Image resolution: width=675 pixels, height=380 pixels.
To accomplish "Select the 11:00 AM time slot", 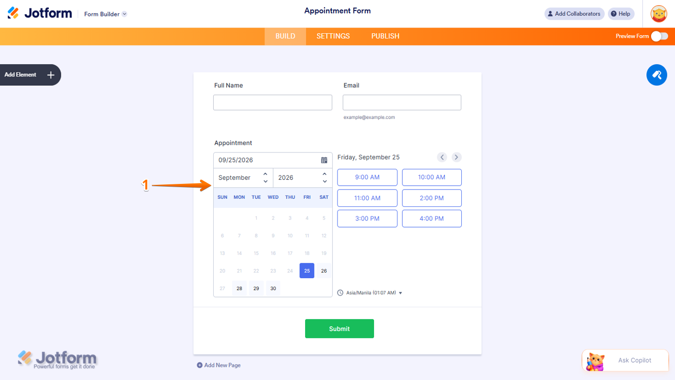I will 367,198.
